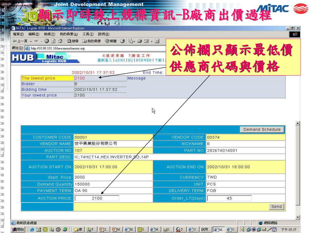The height and width of the screenshot is (233, 311).
Task: Expand the Mail button dropdown arrow
Action: [x=134, y=41]
